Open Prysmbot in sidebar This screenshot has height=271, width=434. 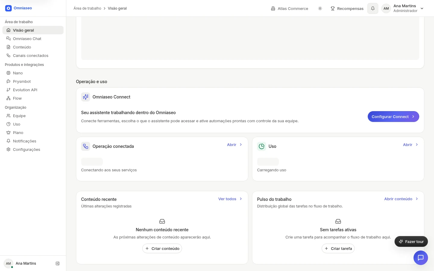(33, 81)
